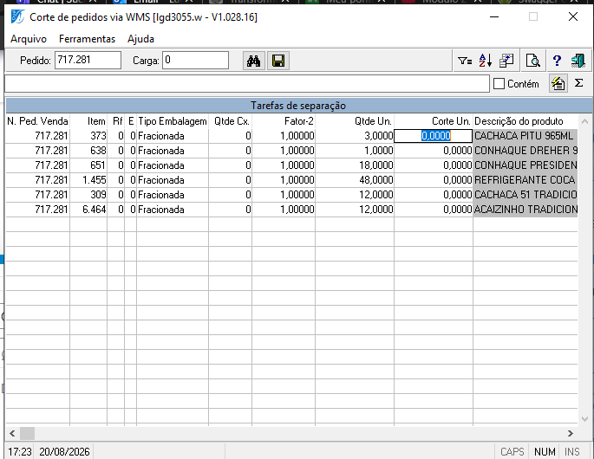Click the export spreadsheet icon
The width and height of the screenshot is (594, 459).
[506, 61]
